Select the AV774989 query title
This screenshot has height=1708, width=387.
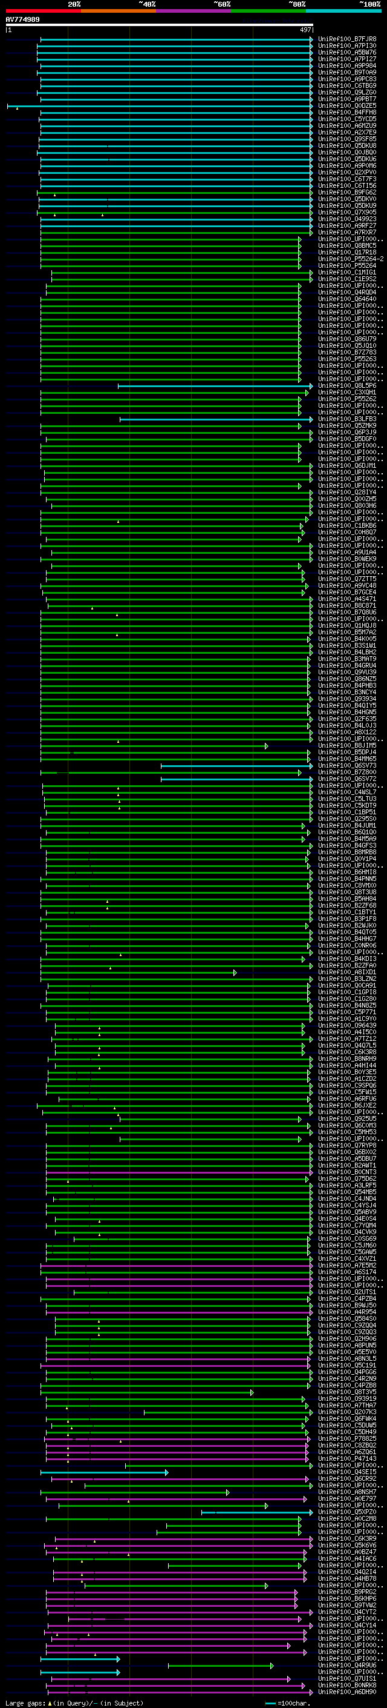(x=22, y=19)
